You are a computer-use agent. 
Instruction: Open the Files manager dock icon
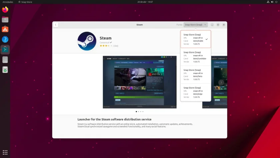(x=5, y=19)
